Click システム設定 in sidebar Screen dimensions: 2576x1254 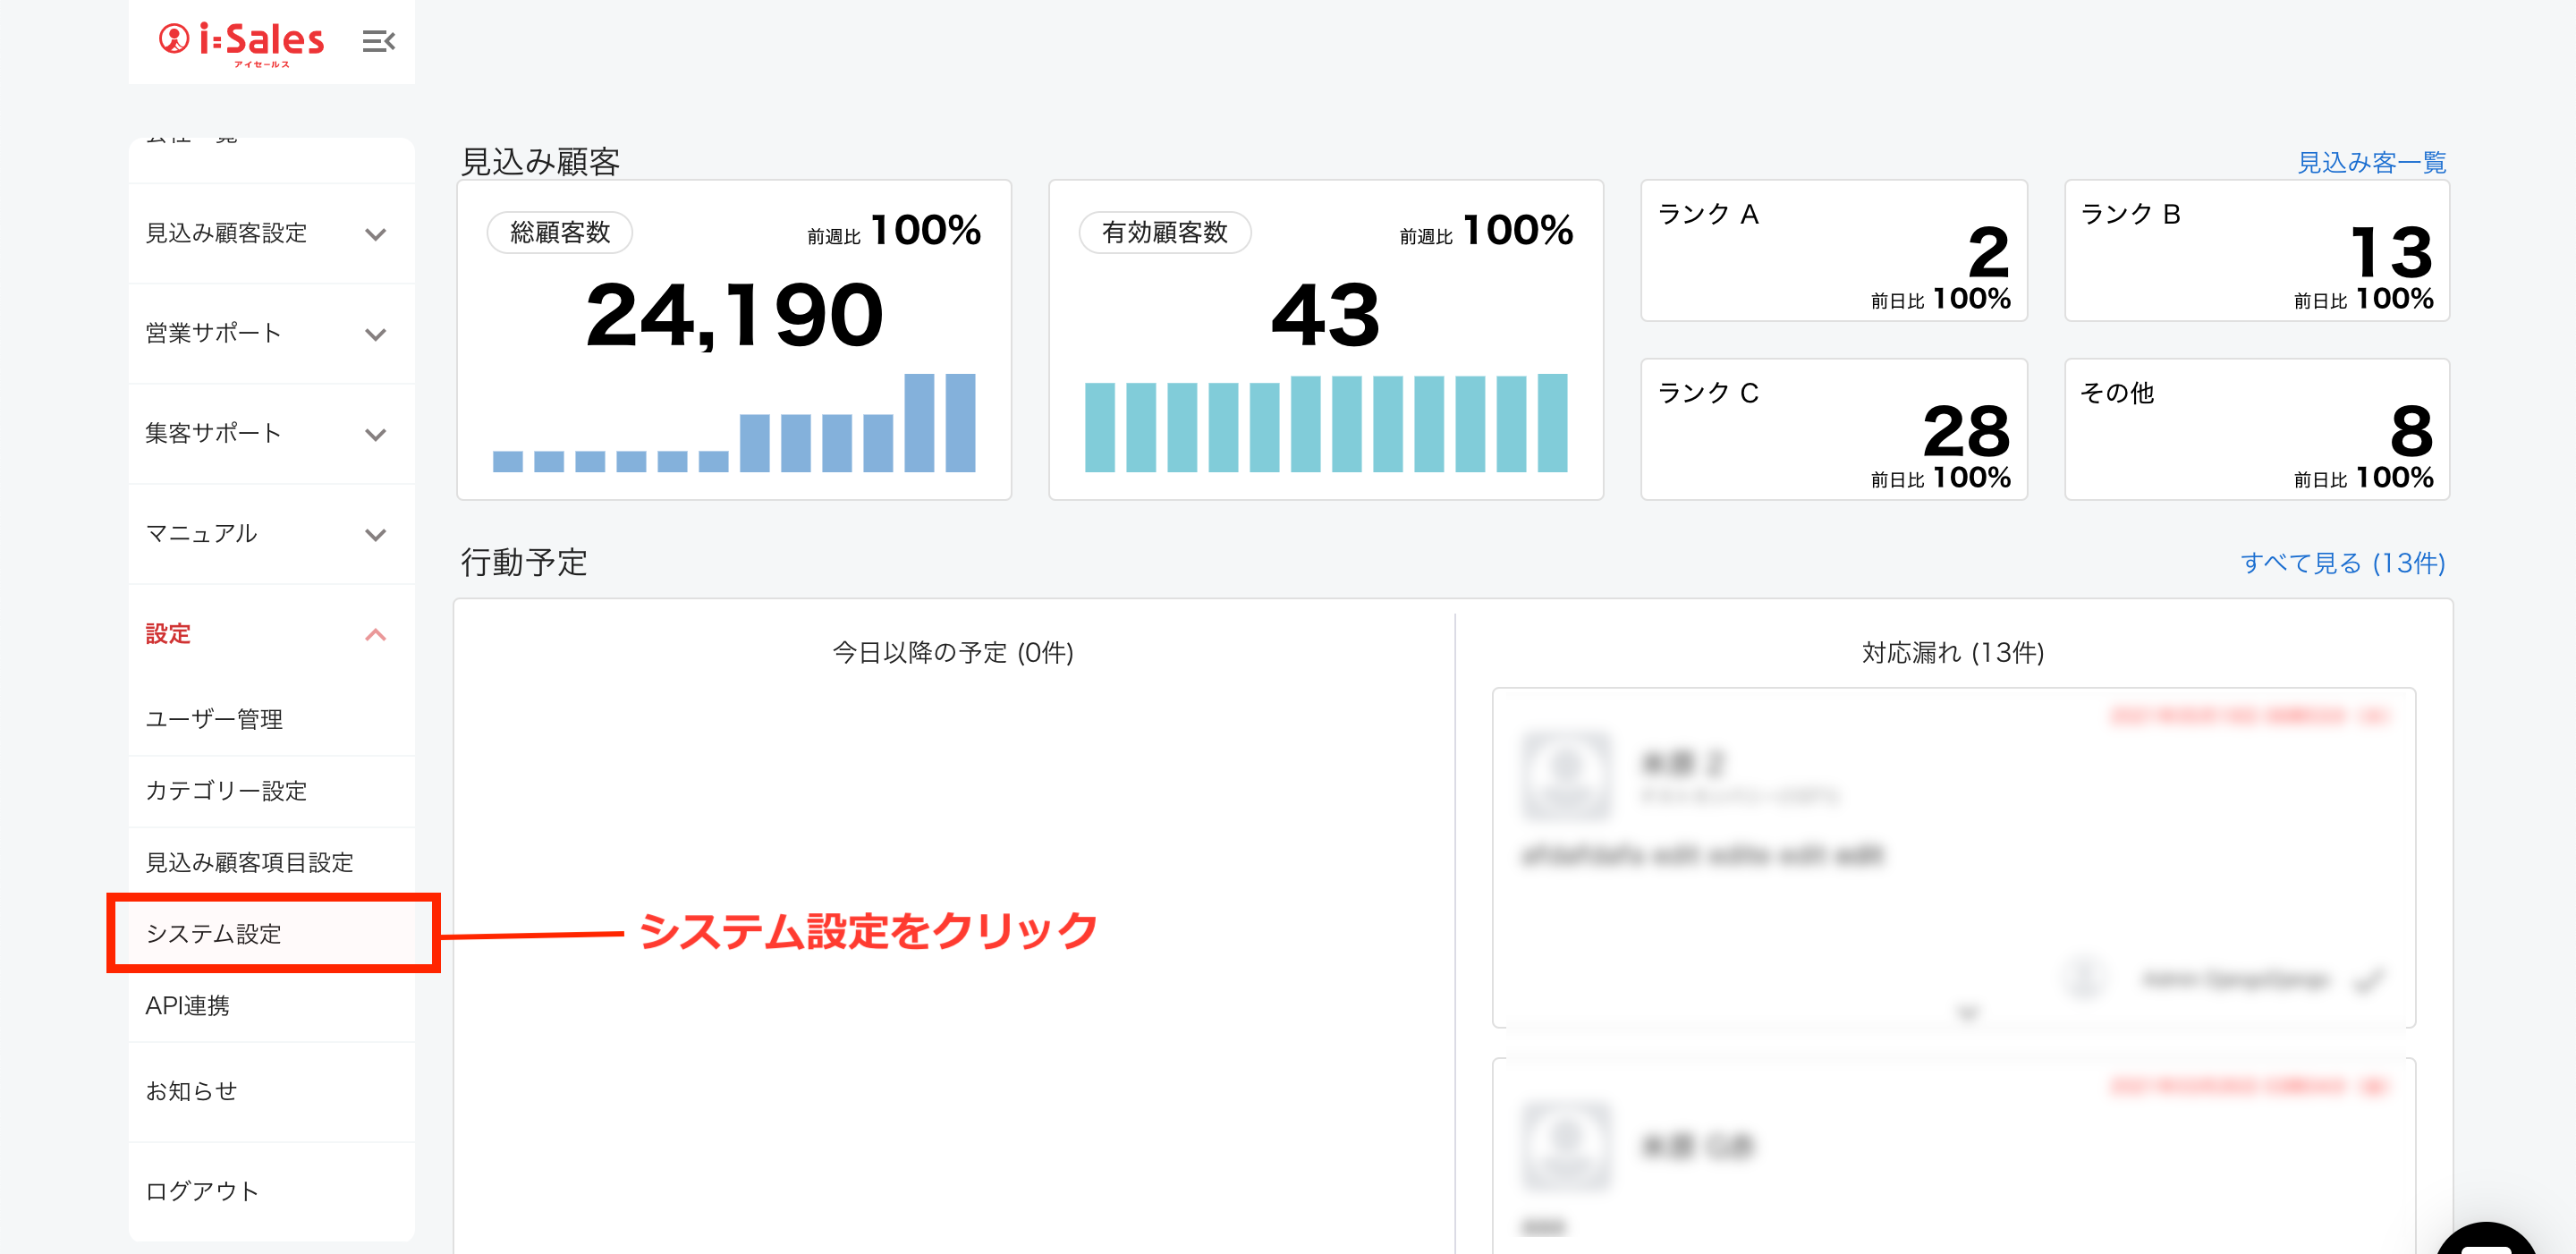[x=214, y=934]
